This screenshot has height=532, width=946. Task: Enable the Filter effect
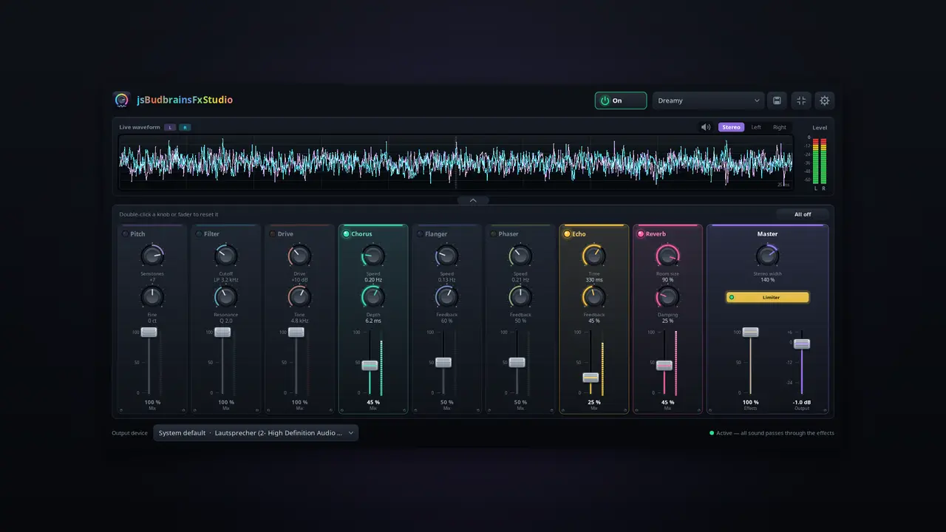tap(199, 234)
